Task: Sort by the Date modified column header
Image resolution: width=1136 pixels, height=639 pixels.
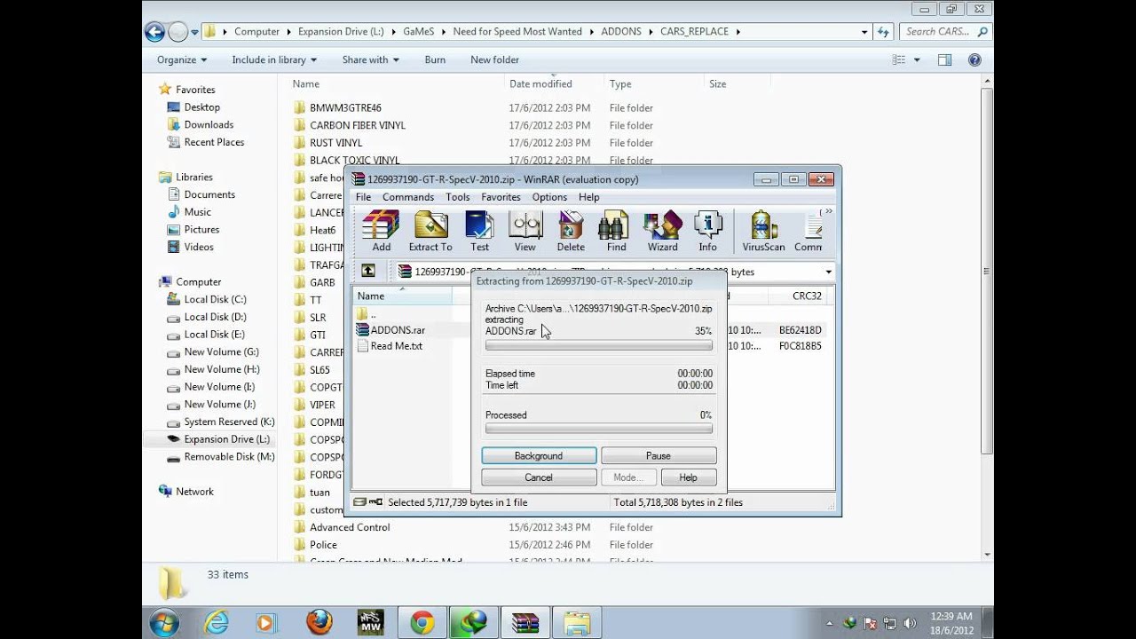Action: pos(552,83)
